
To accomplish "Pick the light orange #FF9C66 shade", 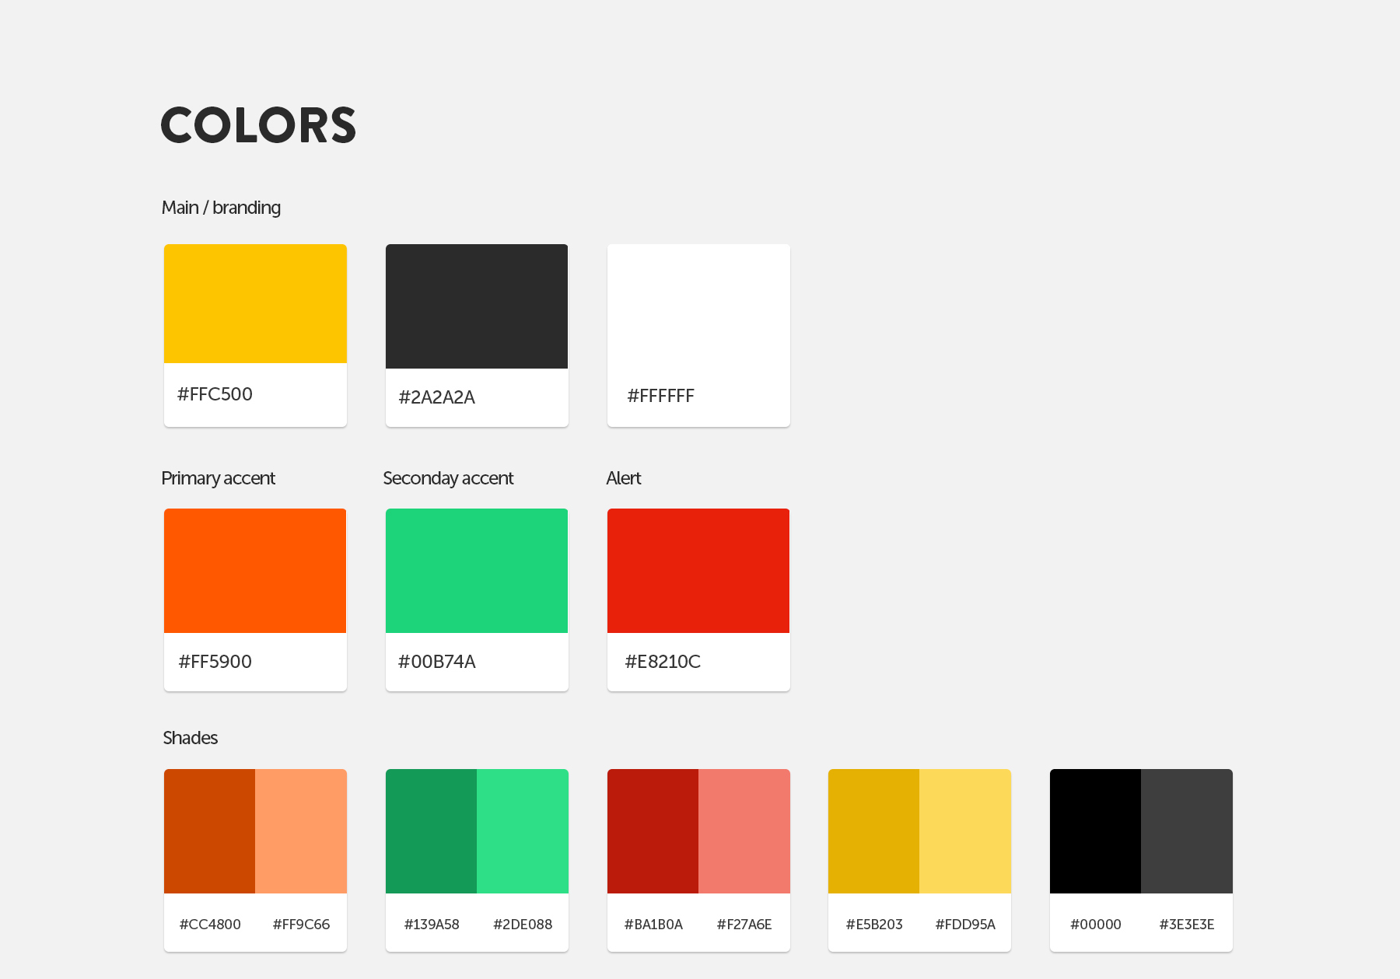I will [x=301, y=831].
